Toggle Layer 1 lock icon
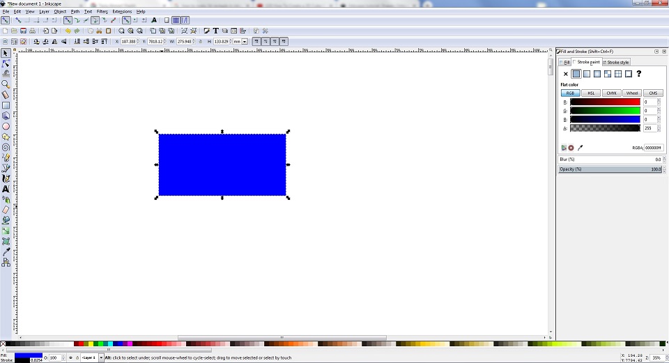The height and width of the screenshot is (363, 669). (77, 357)
